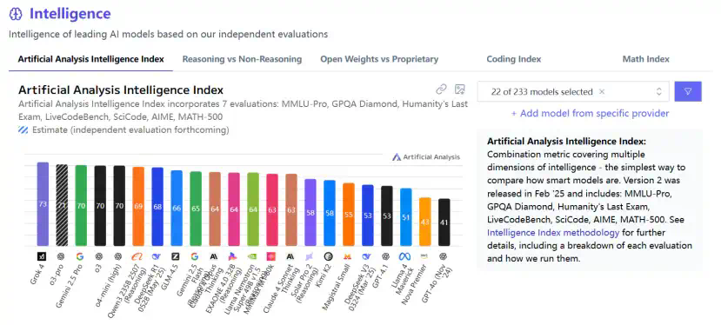Image resolution: width=721 pixels, height=325 pixels.
Task: Click the copy link icon beside chart title
Action: point(442,90)
